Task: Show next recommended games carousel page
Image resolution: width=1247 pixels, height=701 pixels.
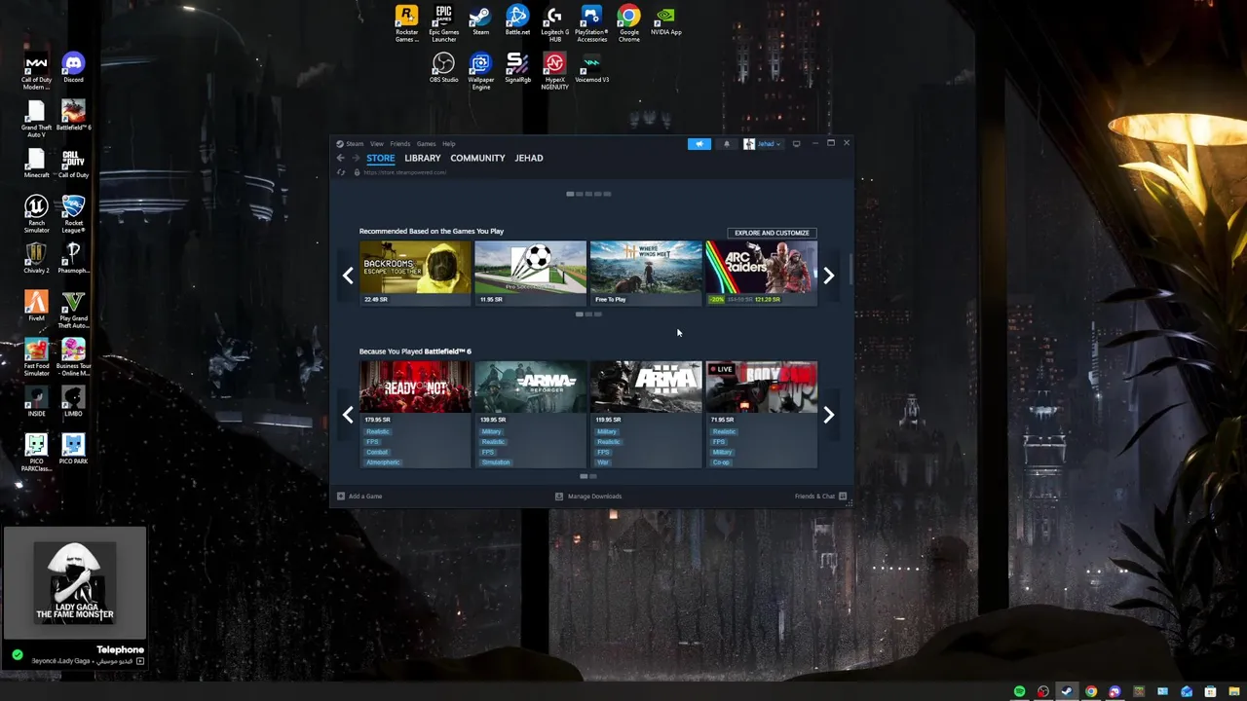Action: [x=828, y=276]
